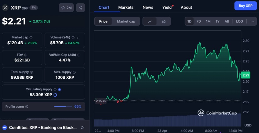Click the star watchlist icon showing 2M
Viewport: 259px width, 133px height.
pos(66,8)
